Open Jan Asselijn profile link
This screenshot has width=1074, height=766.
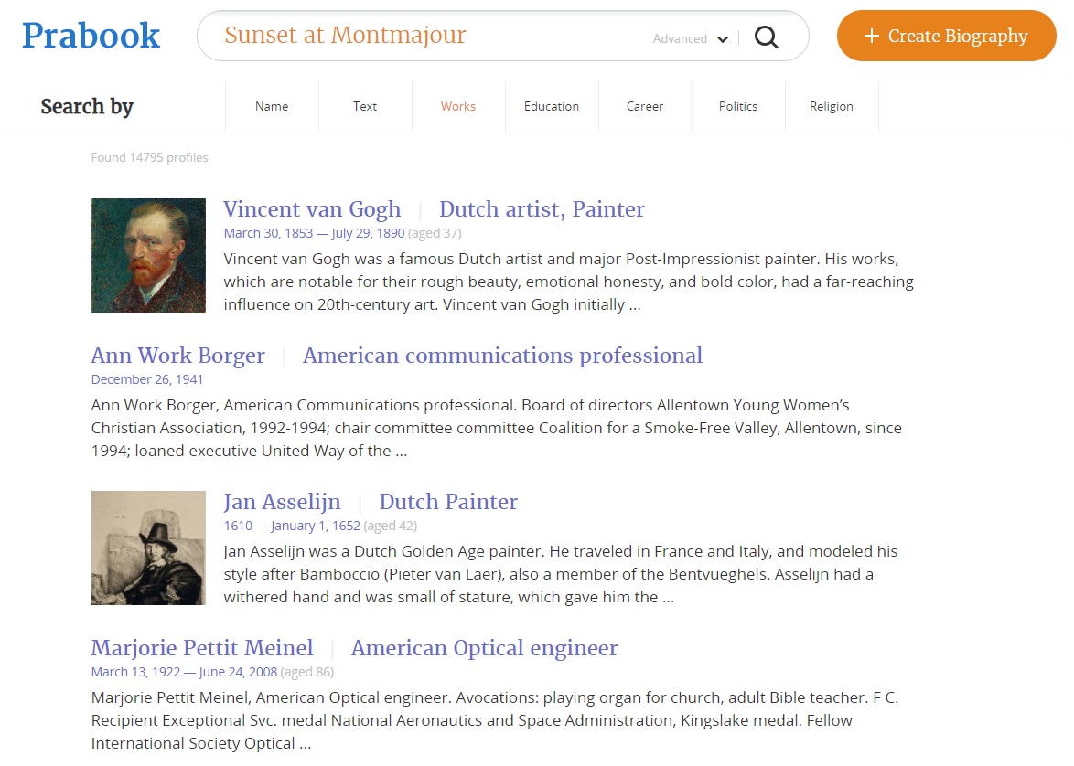tap(282, 502)
